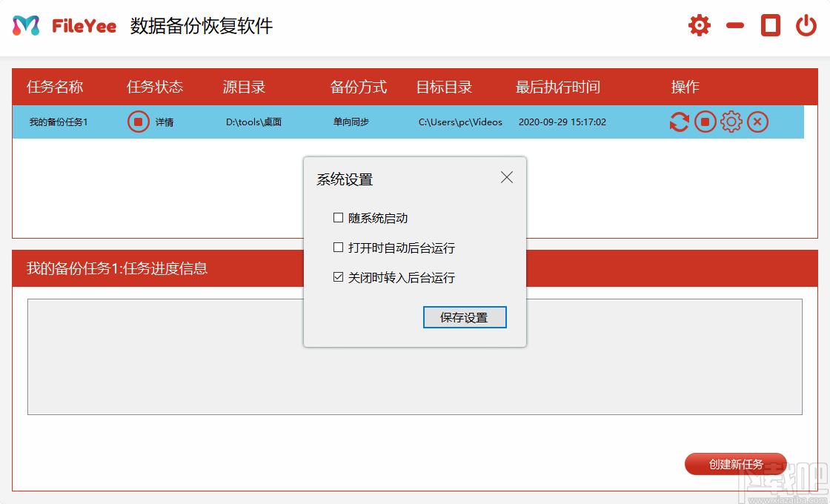Viewport: 830px width, 504px height.
Task: Click timestamp 2020-09-29 15:17:02
Action: pyautogui.click(x=562, y=122)
